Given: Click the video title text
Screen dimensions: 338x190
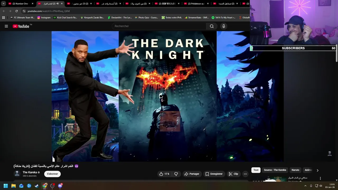Looking at the screenshot, I should pyautogui.click(x=46, y=166).
